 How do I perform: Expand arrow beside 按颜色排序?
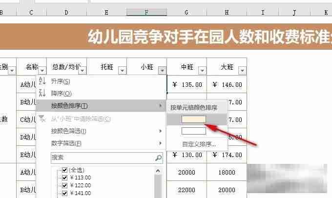160,105
